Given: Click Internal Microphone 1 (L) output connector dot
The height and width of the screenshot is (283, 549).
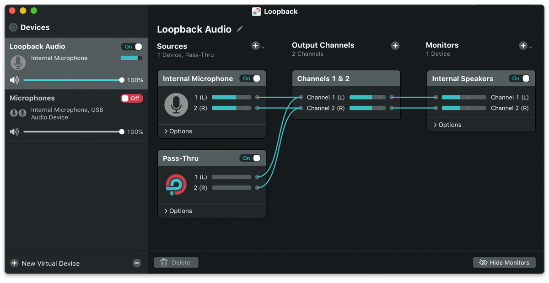Looking at the screenshot, I should coord(258,97).
